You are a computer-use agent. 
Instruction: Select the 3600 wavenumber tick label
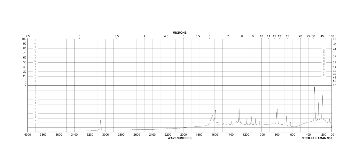point(59,135)
